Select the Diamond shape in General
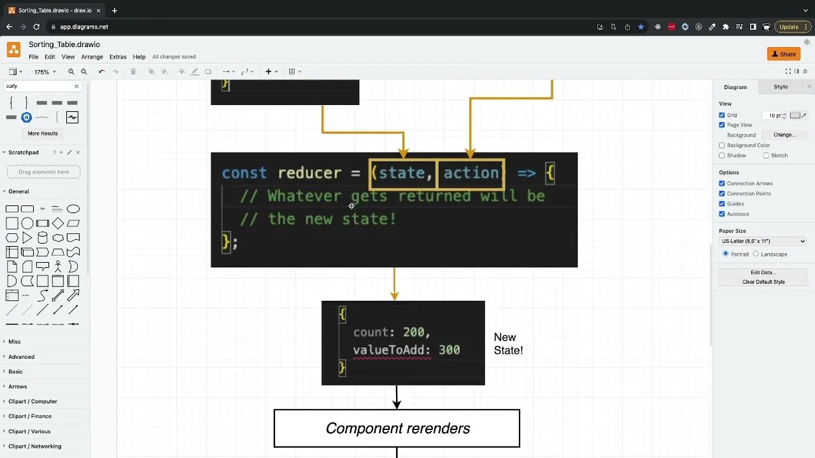The width and height of the screenshot is (815, 458). pyautogui.click(x=58, y=223)
